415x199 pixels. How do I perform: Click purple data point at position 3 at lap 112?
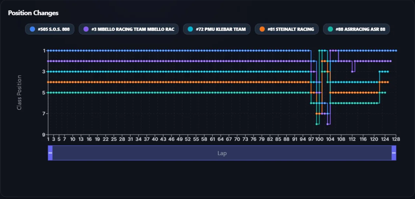(x=352, y=71)
